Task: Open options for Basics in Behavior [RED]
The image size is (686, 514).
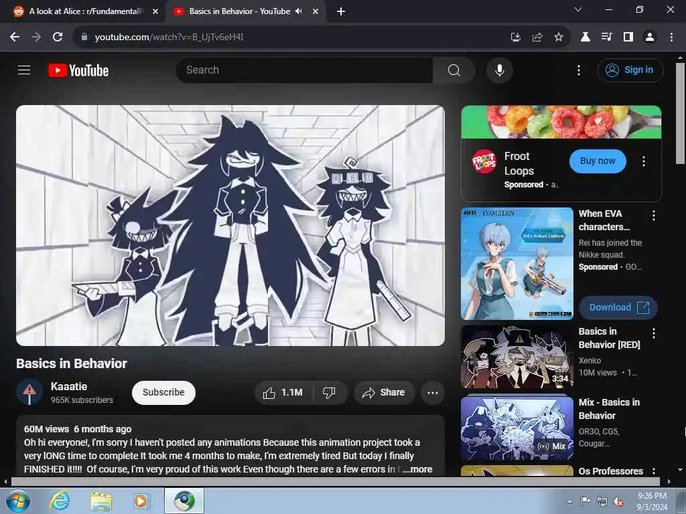Action: 654,333
